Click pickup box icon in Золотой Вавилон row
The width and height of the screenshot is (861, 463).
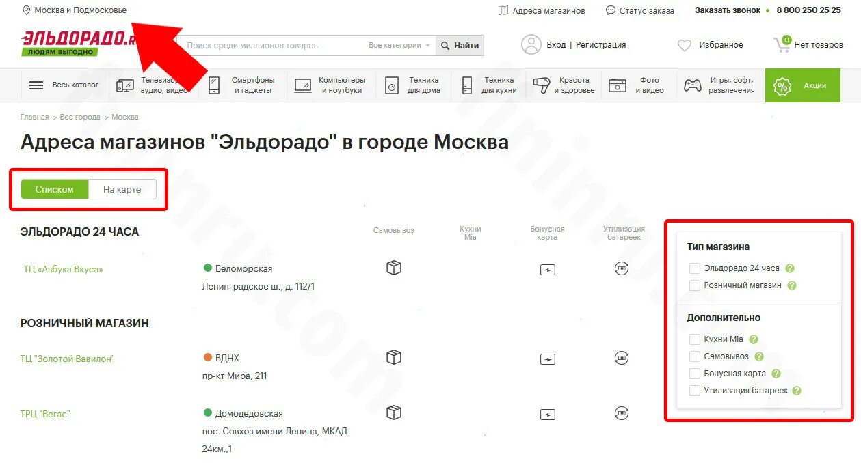pos(394,357)
